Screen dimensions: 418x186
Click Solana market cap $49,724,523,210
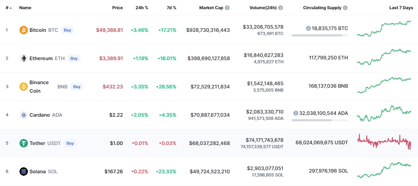click(x=210, y=172)
